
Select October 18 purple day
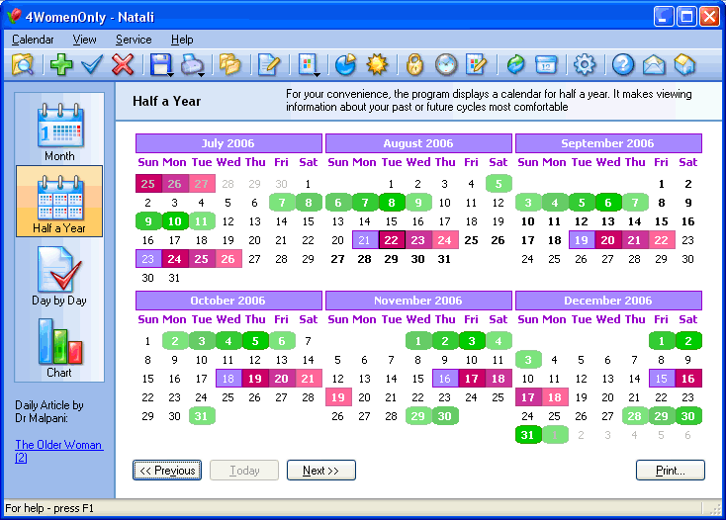point(227,379)
